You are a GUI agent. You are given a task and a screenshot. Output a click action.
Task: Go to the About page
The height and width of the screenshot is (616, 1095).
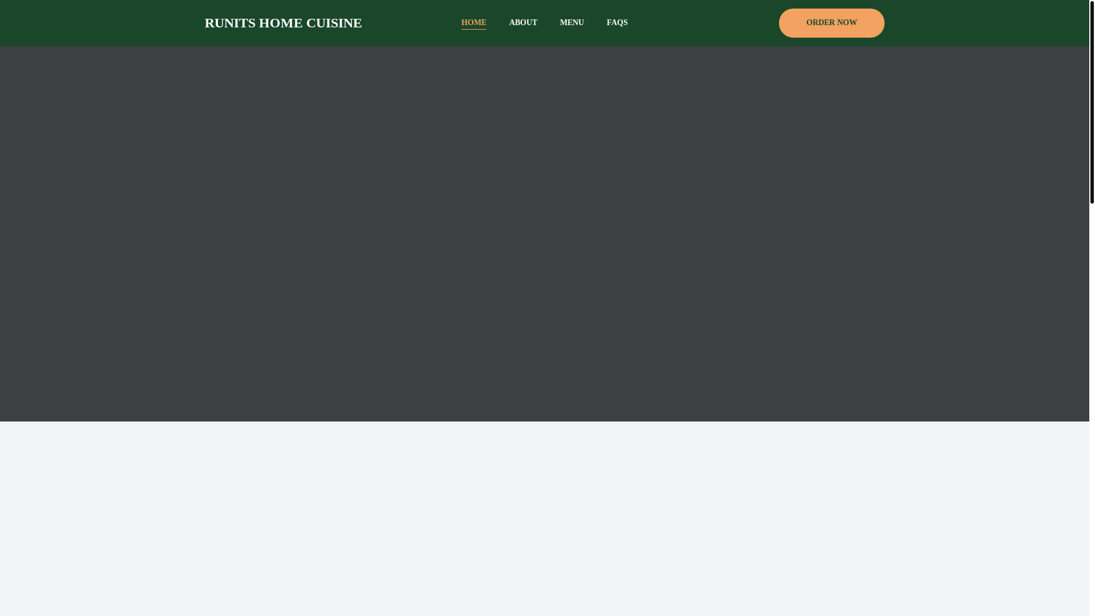[523, 23]
